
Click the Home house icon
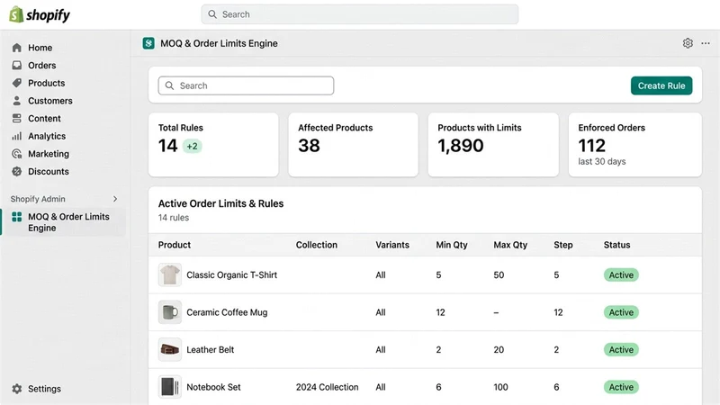pyautogui.click(x=17, y=48)
